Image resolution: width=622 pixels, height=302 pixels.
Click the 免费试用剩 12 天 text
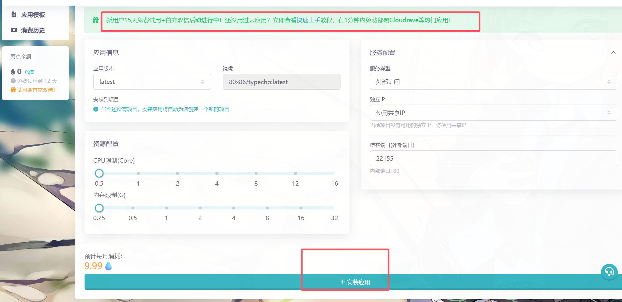[37, 81]
